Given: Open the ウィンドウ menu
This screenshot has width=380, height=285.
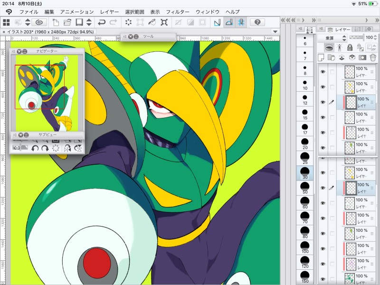Looking at the screenshot, I should coord(208,12).
